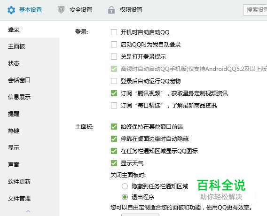Toggle 离线时自动启动QQ手机版 checkbox

pos(114,69)
